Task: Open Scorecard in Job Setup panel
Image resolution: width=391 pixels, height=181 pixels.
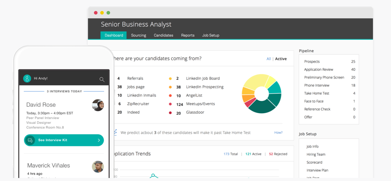Action: tap(314, 163)
